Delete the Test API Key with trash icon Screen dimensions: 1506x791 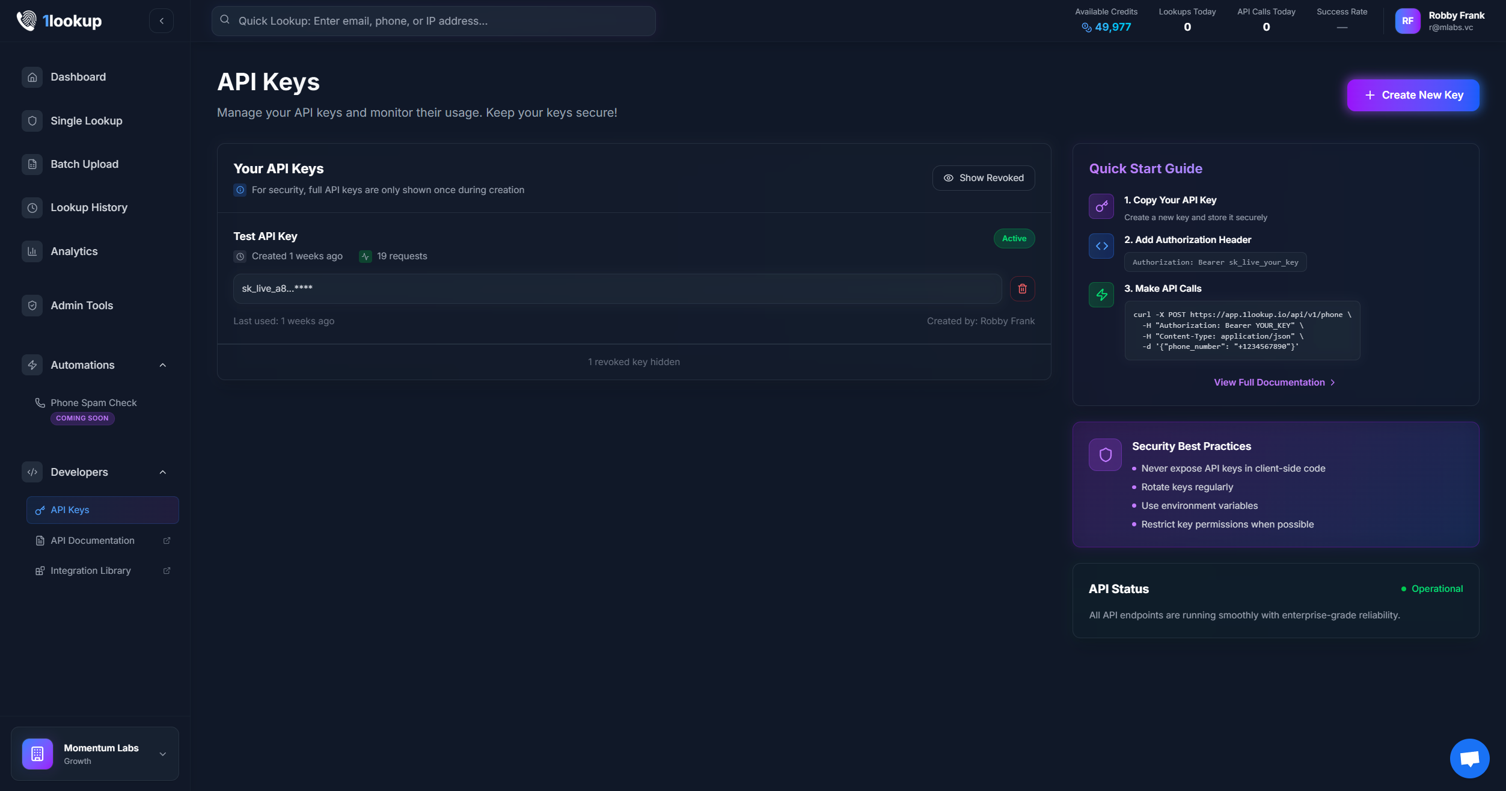click(1022, 289)
